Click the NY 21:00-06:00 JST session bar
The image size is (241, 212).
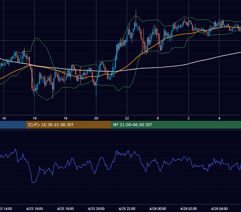176,125
